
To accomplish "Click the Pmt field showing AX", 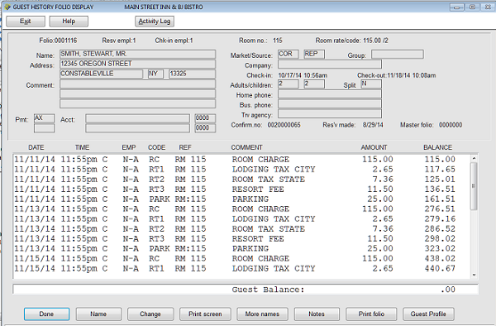I will (44, 118).
